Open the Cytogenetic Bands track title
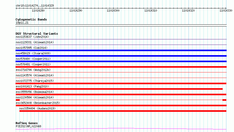This screenshot has width=234, height=132. pos(31,19)
